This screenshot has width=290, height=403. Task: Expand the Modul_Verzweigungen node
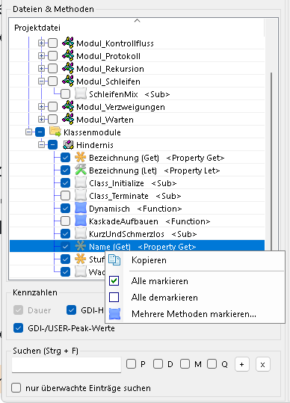point(41,106)
